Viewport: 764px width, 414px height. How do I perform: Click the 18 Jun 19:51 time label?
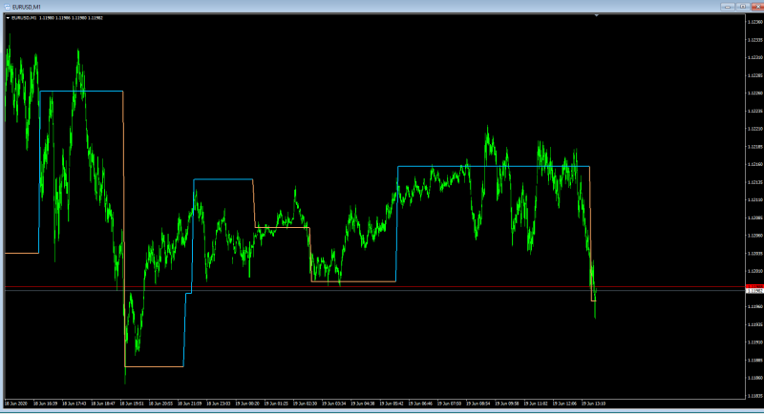(x=132, y=404)
